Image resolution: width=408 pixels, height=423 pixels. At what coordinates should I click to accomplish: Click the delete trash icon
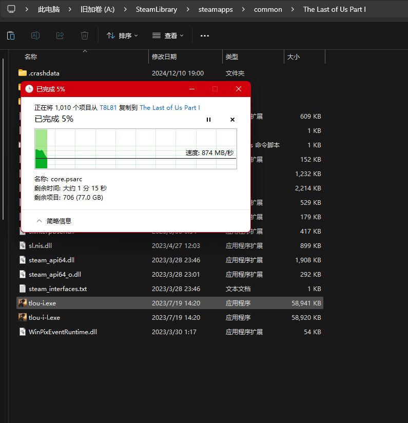[85, 35]
